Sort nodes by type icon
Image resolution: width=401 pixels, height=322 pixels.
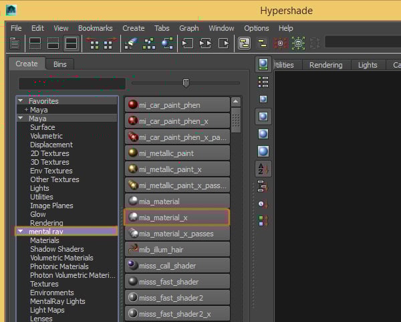(x=263, y=186)
